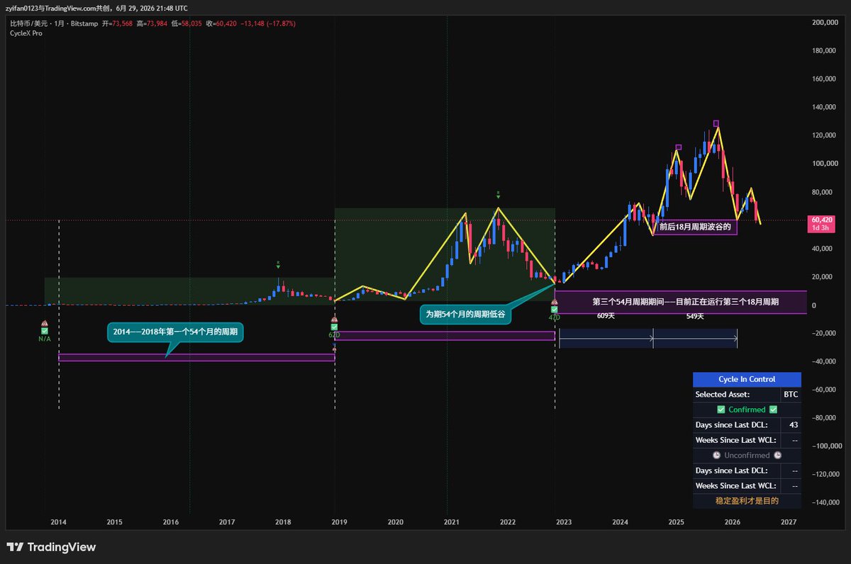Click the 609天 date range label

[x=606, y=316]
